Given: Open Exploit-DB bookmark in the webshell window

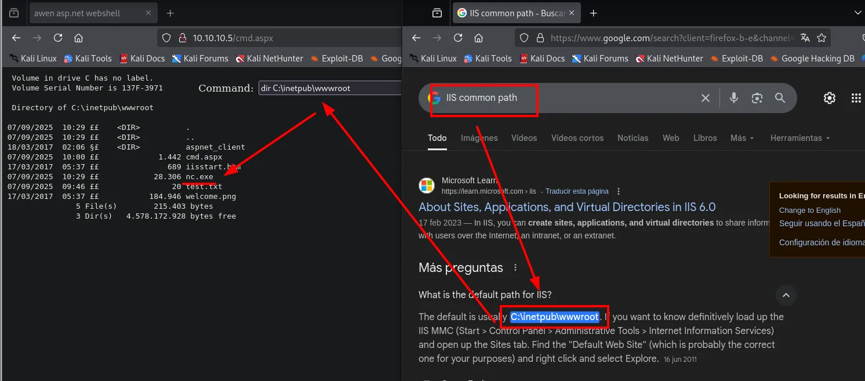Looking at the screenshot, I should pos(336,59).
